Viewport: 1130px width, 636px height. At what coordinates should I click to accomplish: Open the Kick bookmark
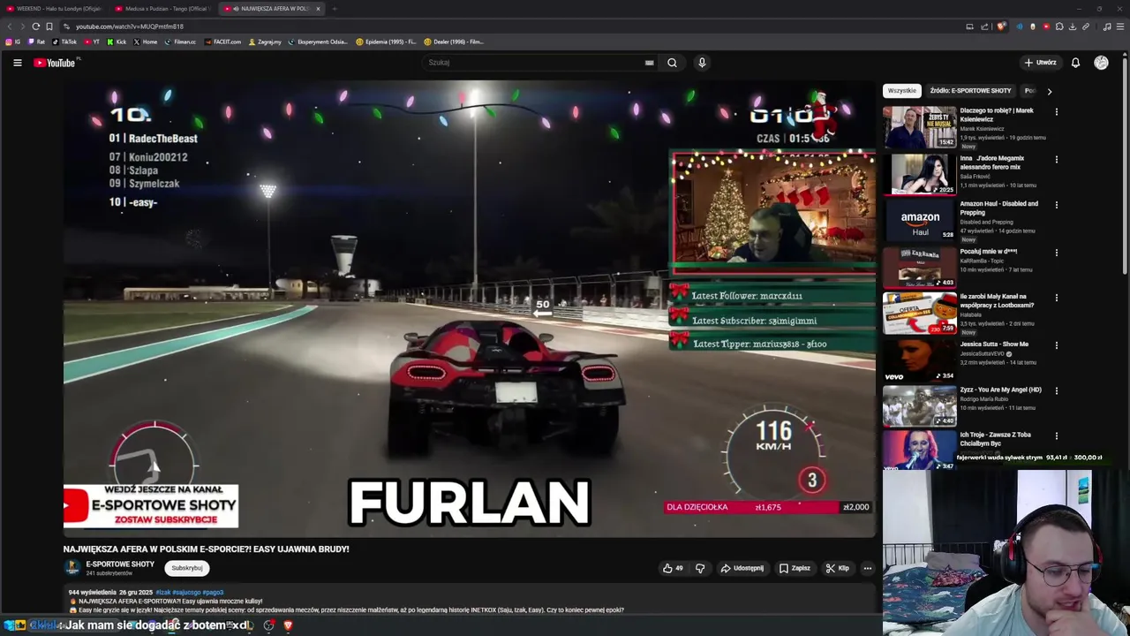click(117, 42)
